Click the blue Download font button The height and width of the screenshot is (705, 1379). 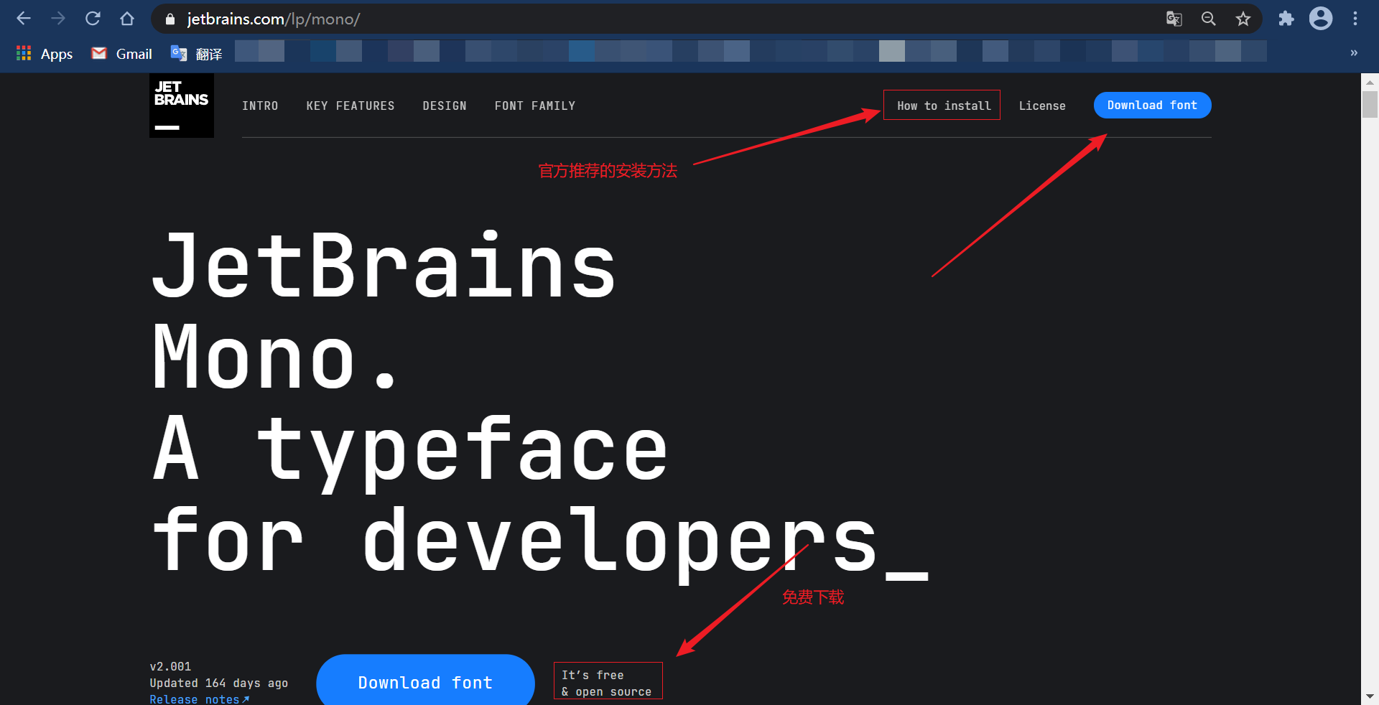coord(1152,105)
